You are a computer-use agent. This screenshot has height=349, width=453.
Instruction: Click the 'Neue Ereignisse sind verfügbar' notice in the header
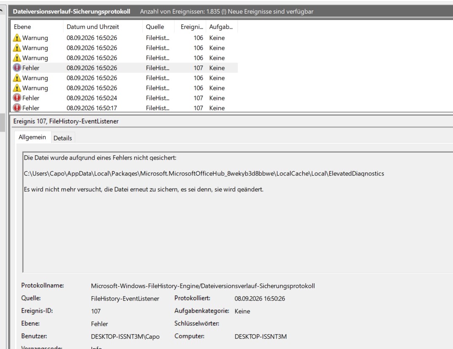click(270, 11)
